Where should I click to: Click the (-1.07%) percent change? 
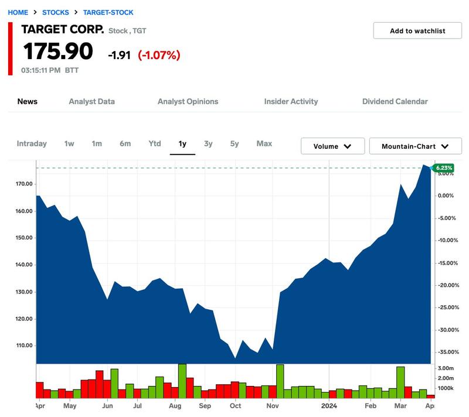159,55
